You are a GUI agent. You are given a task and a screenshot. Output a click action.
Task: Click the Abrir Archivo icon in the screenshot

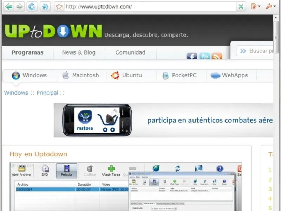click(21, 168)
